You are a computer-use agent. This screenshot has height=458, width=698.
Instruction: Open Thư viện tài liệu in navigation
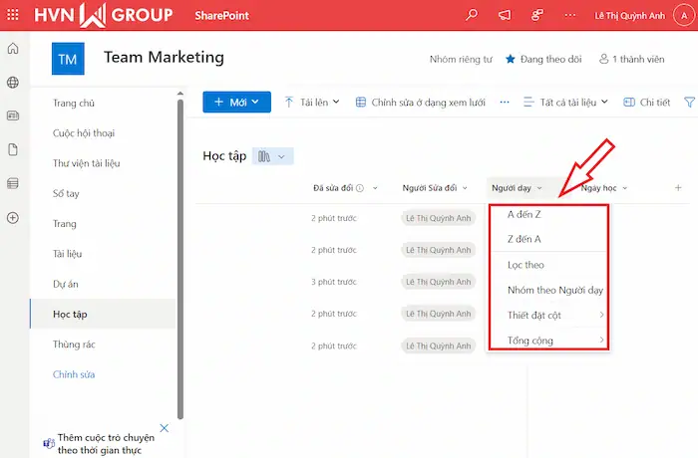(x=86, y=163)
